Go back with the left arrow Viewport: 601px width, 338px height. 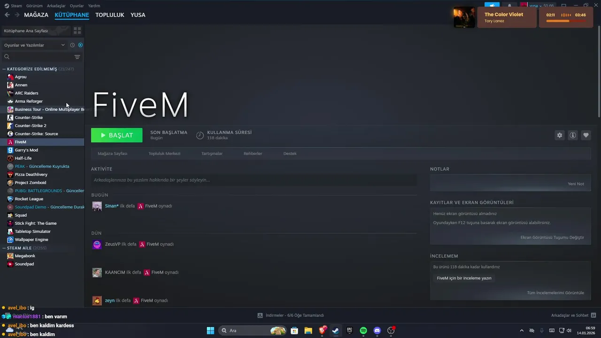7,15
